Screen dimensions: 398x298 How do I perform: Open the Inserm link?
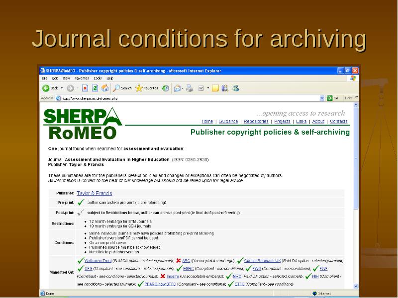click(173, 276)
